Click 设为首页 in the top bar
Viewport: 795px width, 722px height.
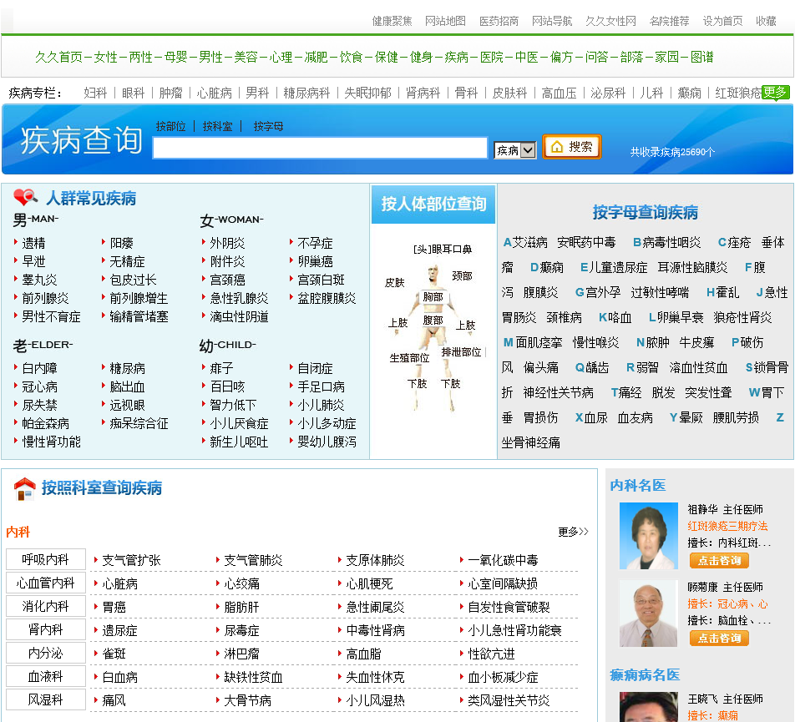pyautogui.click(x=722, y=21)
